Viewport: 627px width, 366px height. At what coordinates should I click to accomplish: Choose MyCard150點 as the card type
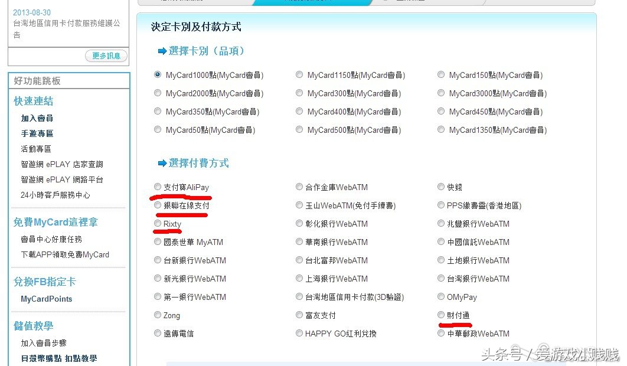coord(441,75)
